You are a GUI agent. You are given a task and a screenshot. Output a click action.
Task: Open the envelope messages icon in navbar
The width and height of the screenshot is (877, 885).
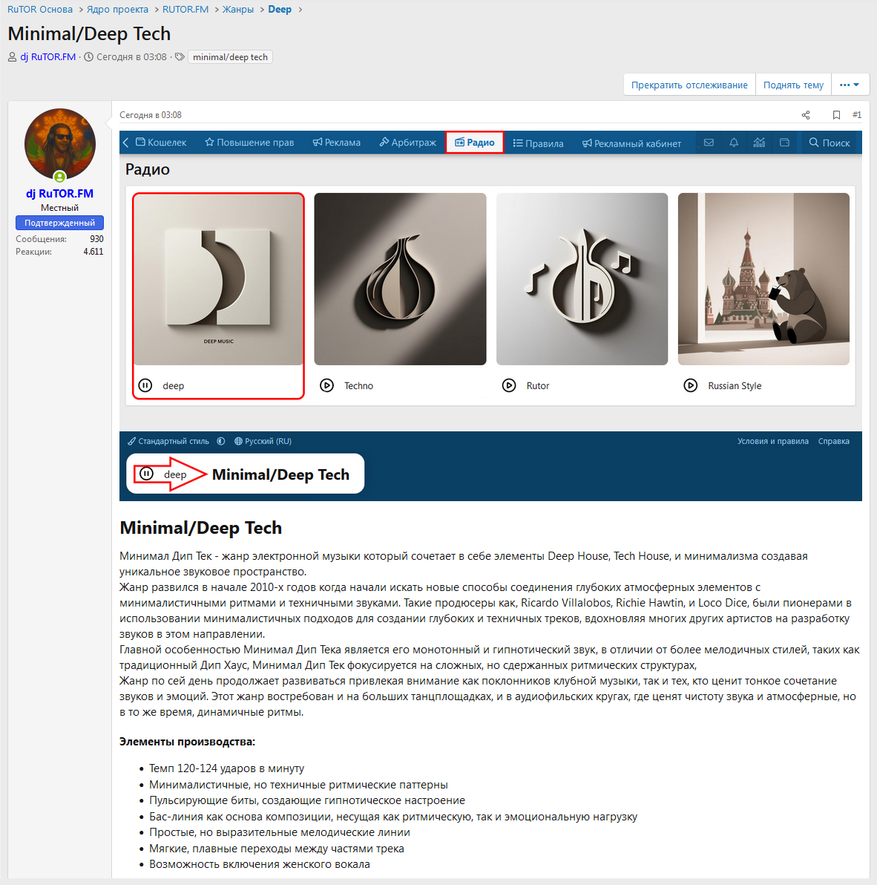(x=709, y=143)
